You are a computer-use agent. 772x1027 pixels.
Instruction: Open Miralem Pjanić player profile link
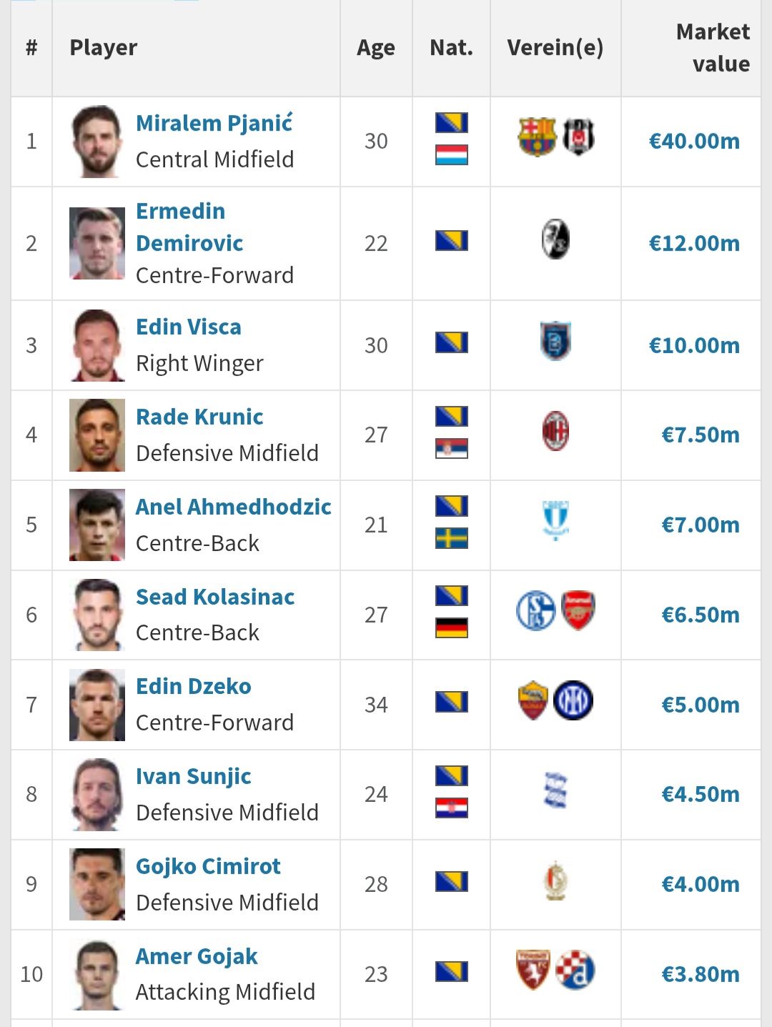[214, 123]
